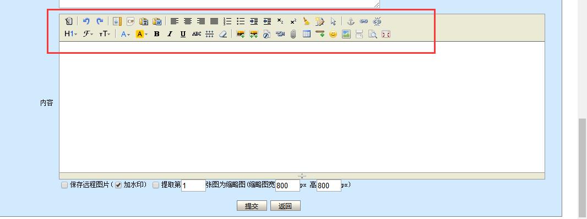
Task: Select all content with arrow cursor icon
Action: (x=333, y=21)
